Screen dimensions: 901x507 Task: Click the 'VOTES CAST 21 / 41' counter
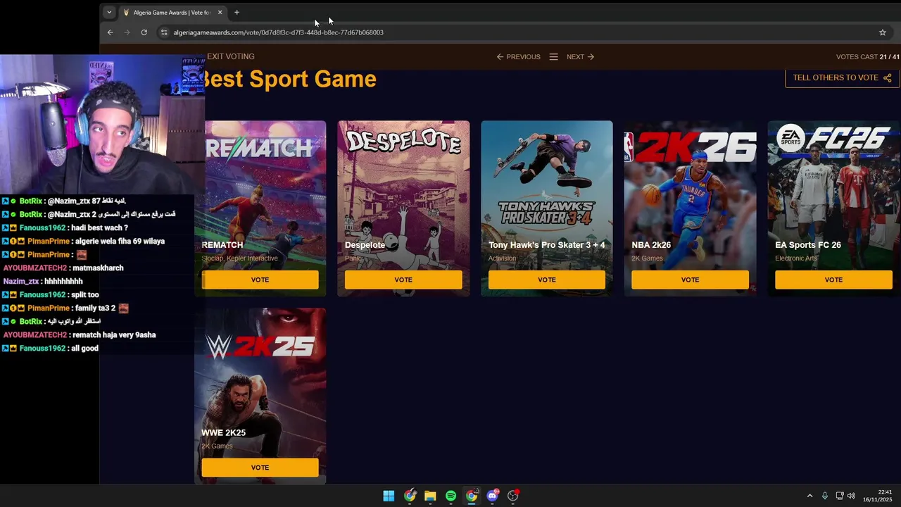[868, 57]
